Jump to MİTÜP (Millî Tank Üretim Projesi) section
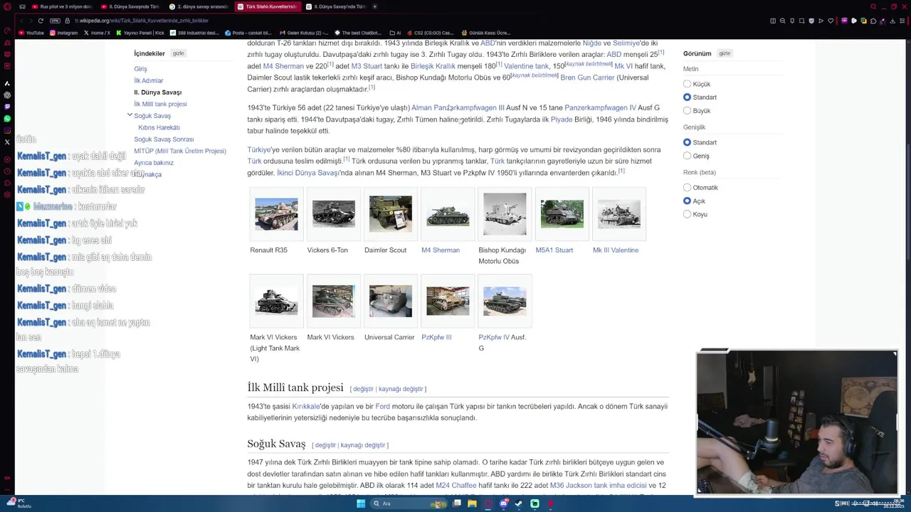Viewport: 911px width, 512px height. 180,151
